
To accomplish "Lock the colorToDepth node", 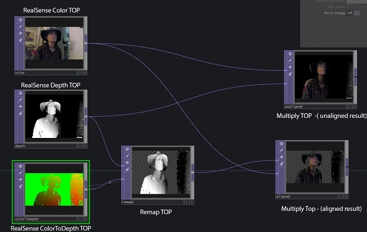I will (x=21, y=186).
